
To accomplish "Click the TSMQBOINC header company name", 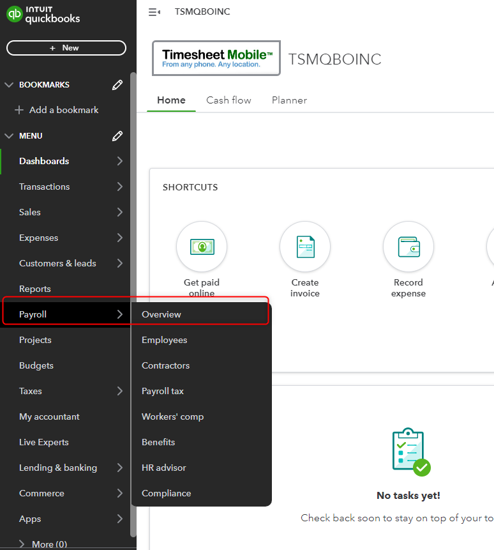I will [x=202, y=12].
